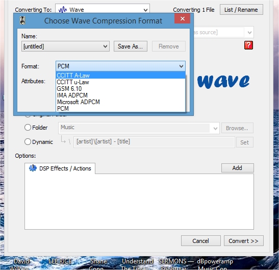Viewport: 279px width, 270px height.
Task: Click the Add button for DSP effects
Action: tap(237, 168)
